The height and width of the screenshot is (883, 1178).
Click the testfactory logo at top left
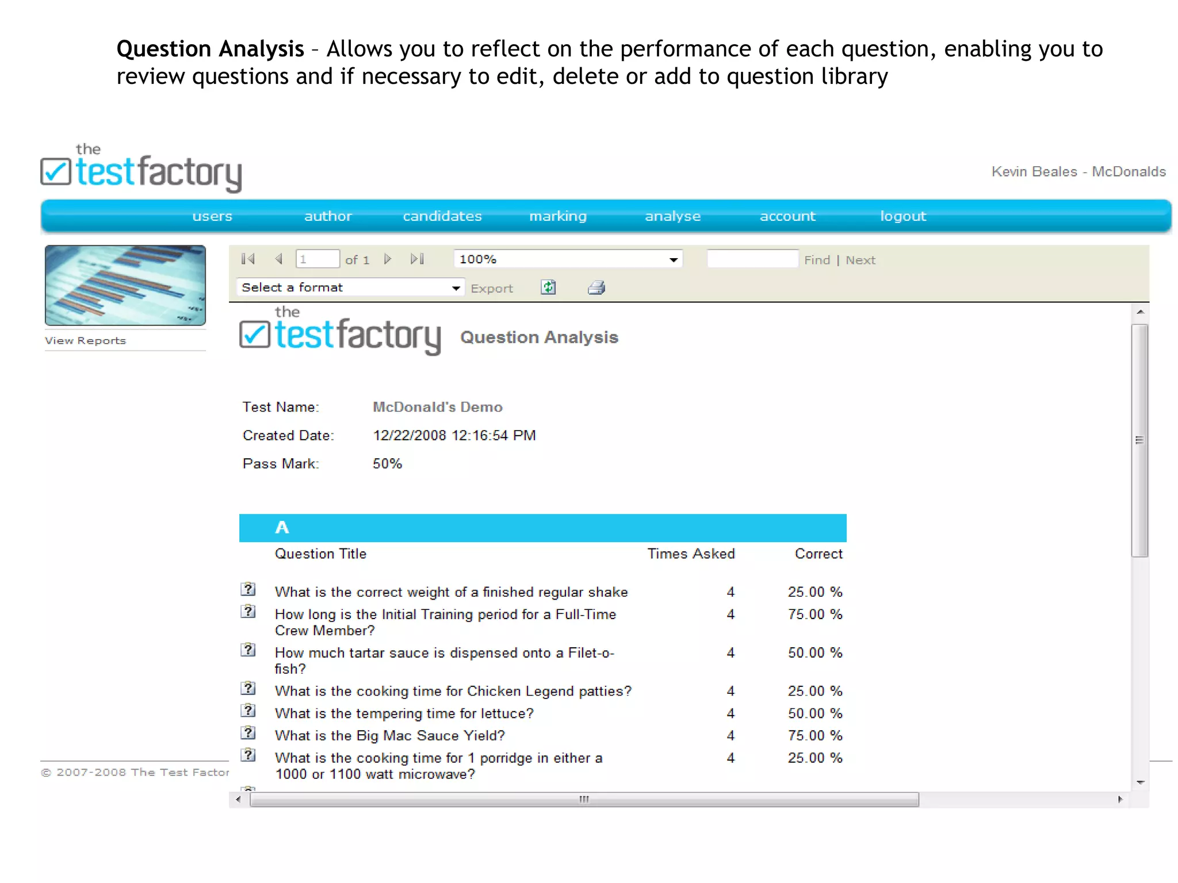[x=141, y=168]
